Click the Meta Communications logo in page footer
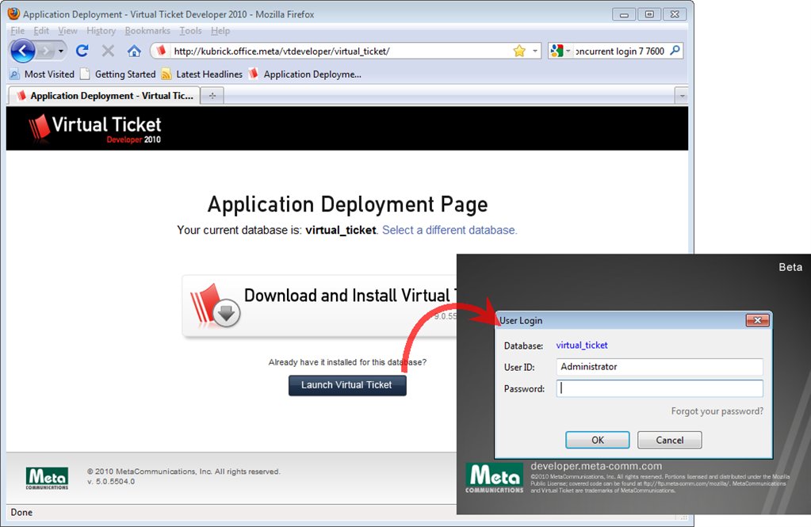The height and width of the screenshot is (527, 811). pyautogui.click(x=47, y=478)
